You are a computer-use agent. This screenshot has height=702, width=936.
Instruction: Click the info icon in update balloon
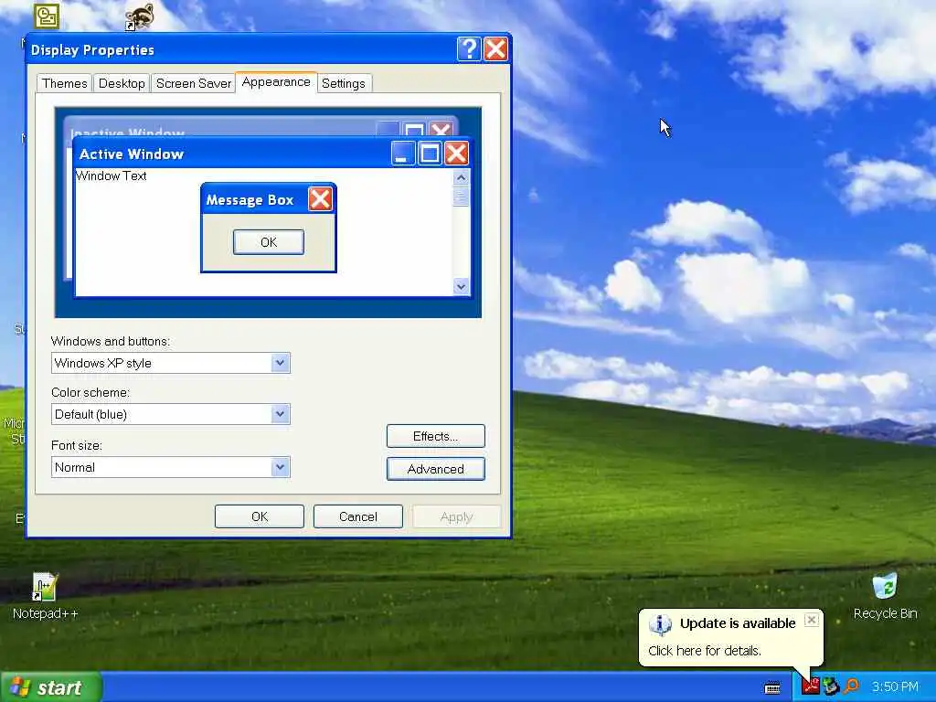[x=660, y=624]
